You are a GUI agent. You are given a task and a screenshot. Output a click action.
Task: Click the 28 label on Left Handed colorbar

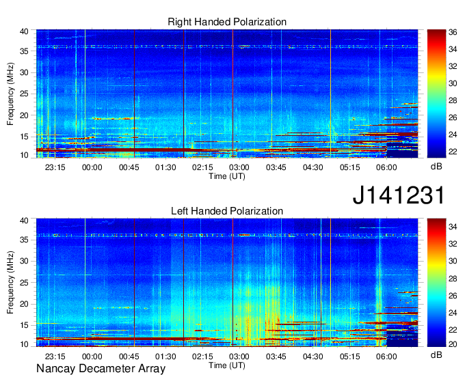coord(453,279)
